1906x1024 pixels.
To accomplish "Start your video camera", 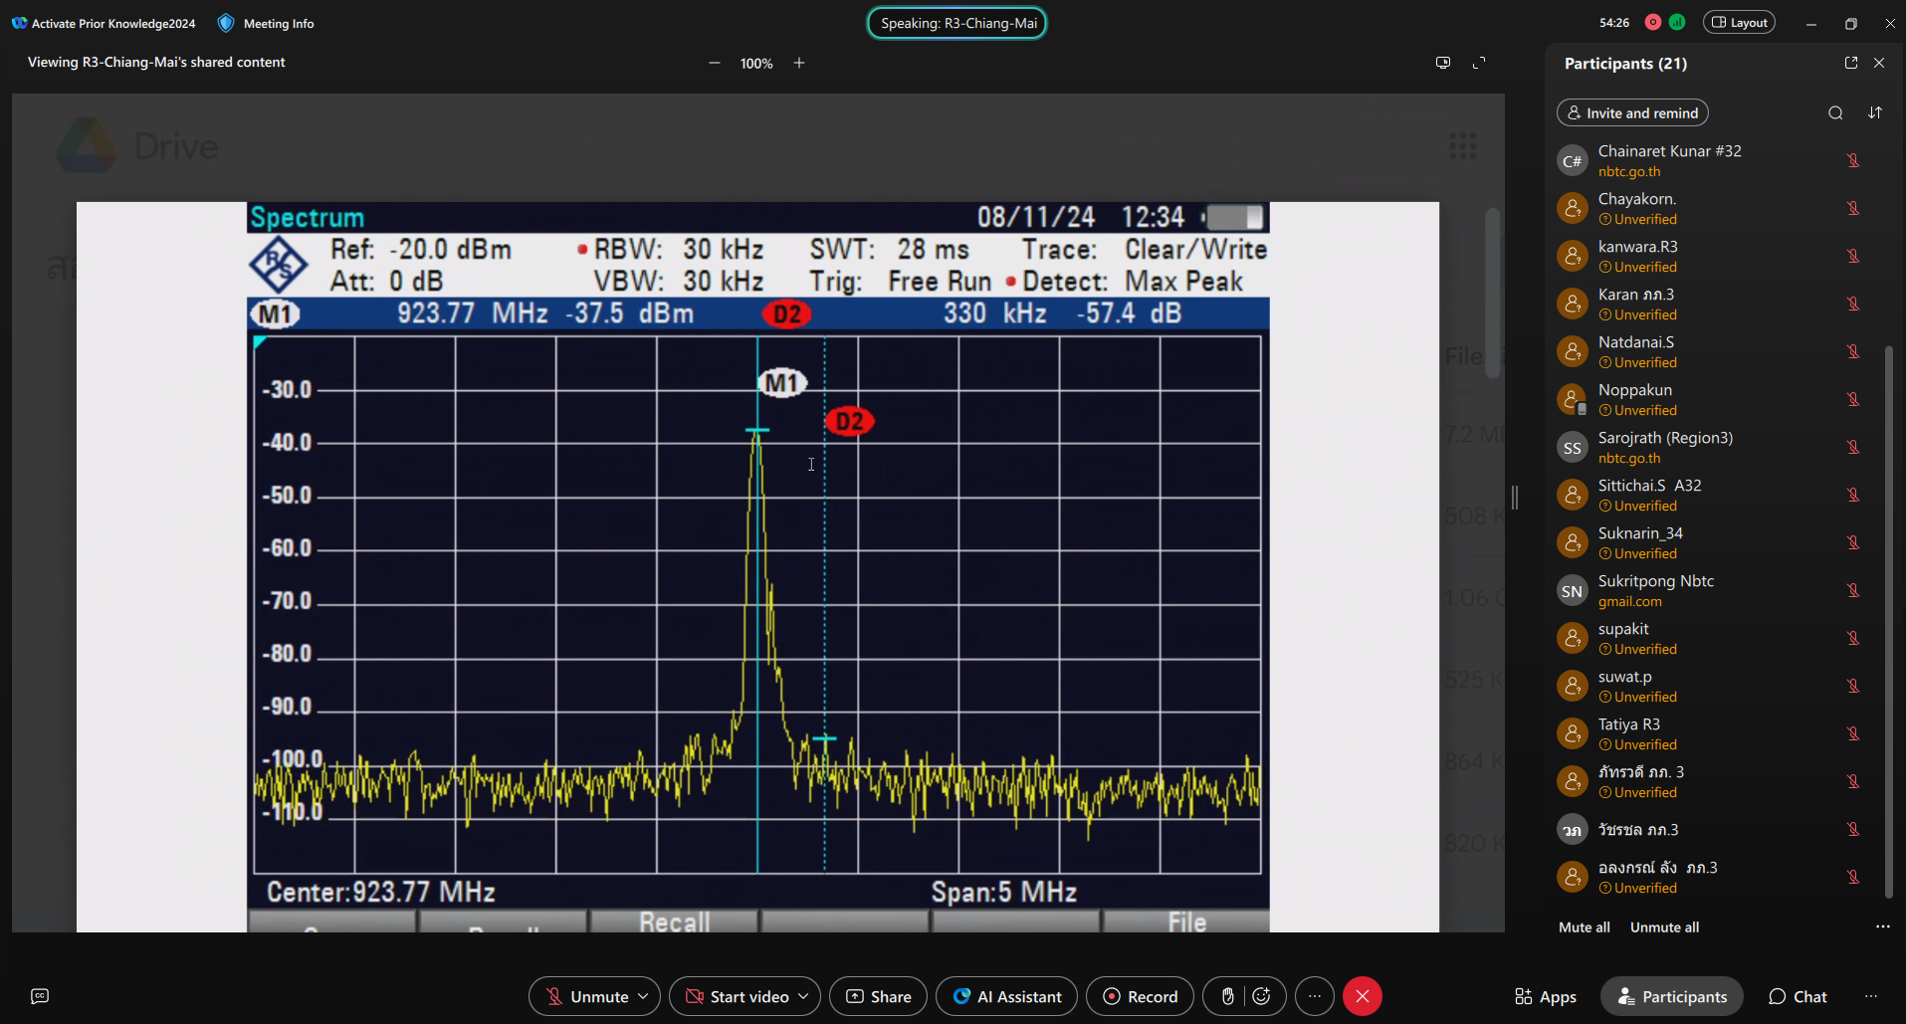I will 738,996.
